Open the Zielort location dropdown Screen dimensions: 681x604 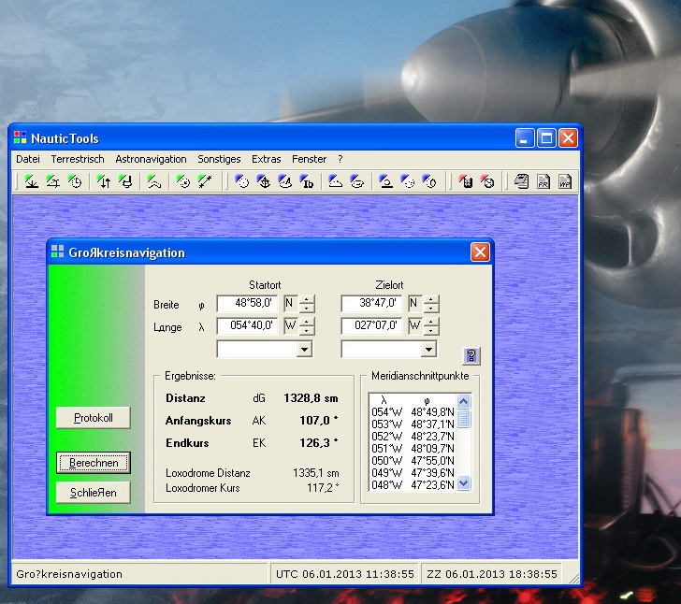(x=428, y=349)
